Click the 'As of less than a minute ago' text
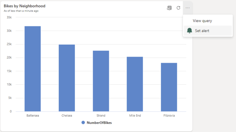 click(21, 11)
